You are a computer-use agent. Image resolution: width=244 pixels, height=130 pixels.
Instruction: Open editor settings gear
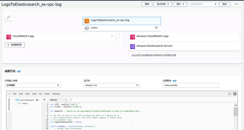coord(235,94)
